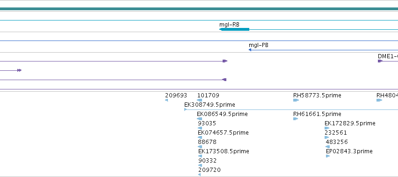The height and width of the screenshot is (177, 398).
Task: Select the glyph under EK172829.5prime
Action: (327, 128)
